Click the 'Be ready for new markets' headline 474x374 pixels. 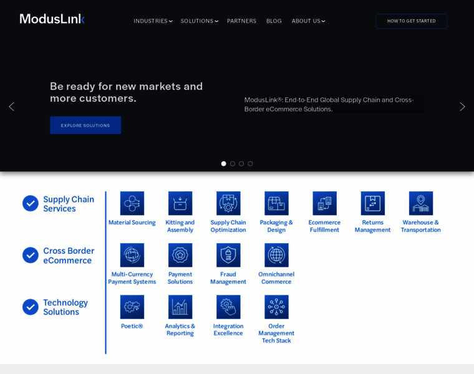tap(127, 92)
